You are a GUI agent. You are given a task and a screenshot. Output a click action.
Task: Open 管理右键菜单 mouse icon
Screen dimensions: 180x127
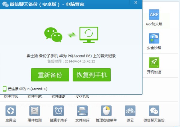point(106,111)
